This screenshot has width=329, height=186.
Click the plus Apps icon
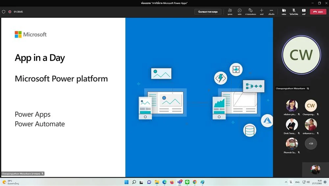(262, 12)
